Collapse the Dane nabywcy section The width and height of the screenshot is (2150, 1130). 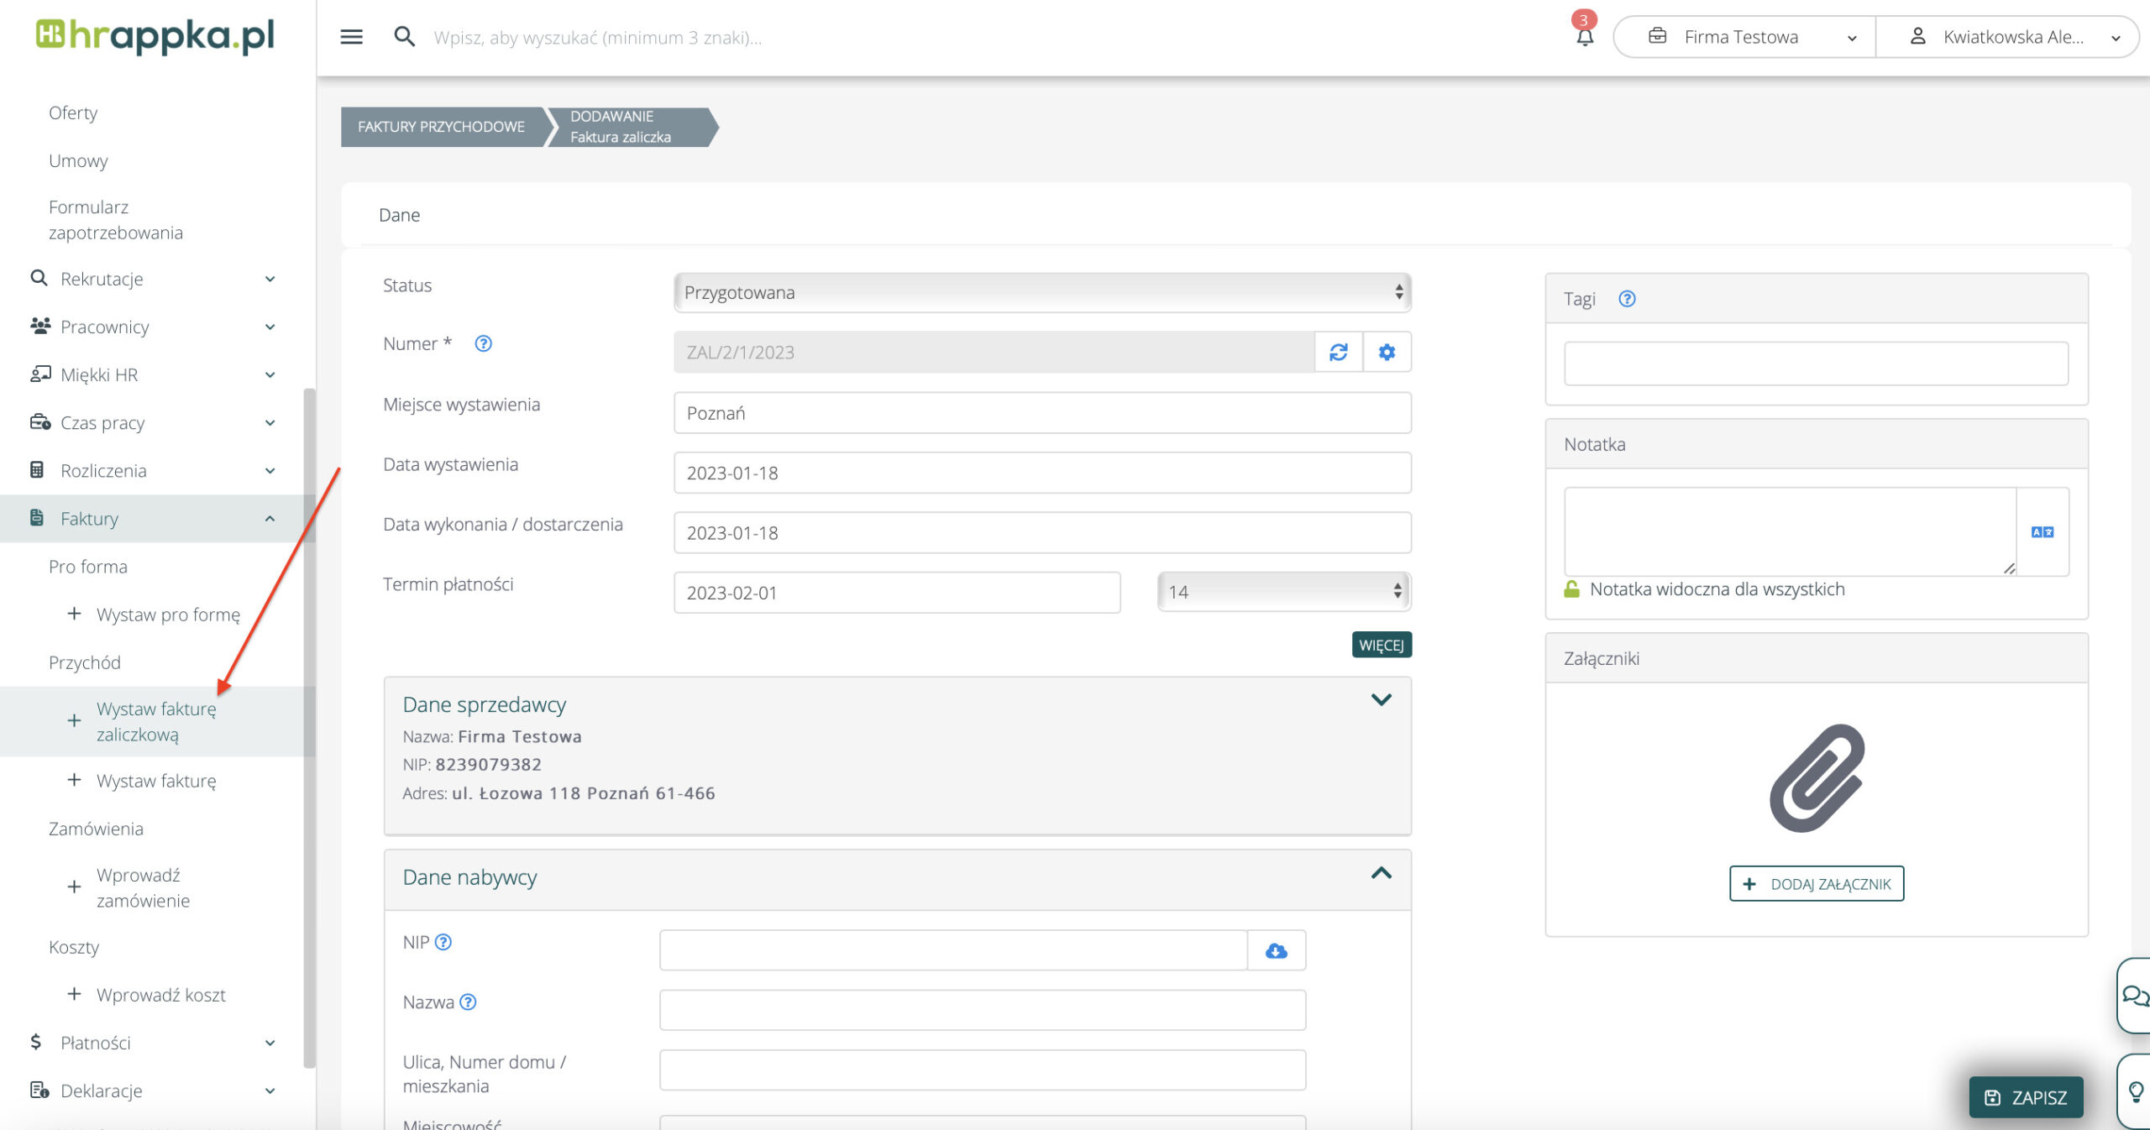coord(1381,874)
